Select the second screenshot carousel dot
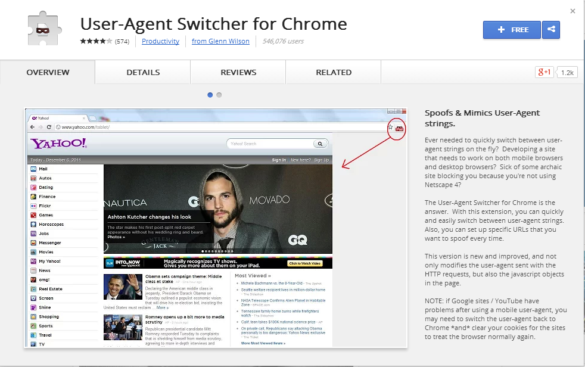585x367 pixels. pyautogui.click(x=219, y=95)
